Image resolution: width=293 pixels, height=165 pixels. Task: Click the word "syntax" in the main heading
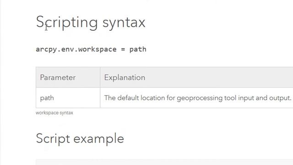tap(124, 23)
